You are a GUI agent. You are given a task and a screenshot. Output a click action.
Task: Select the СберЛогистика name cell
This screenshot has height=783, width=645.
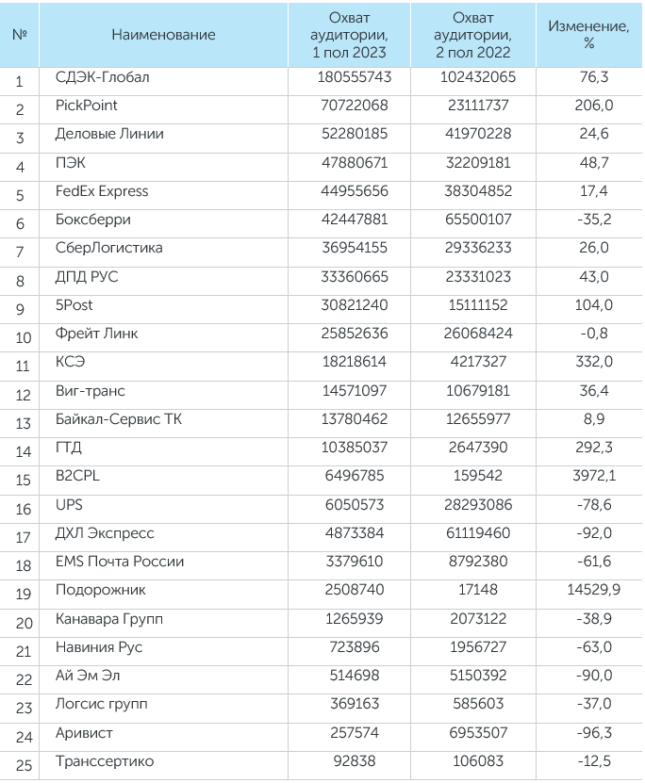[x=109, y=248]
